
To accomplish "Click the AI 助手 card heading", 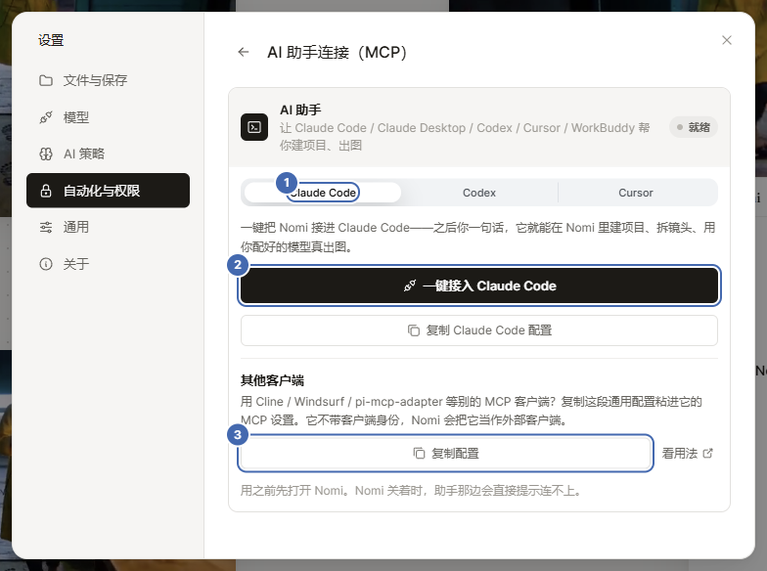I will pos(300,110).
